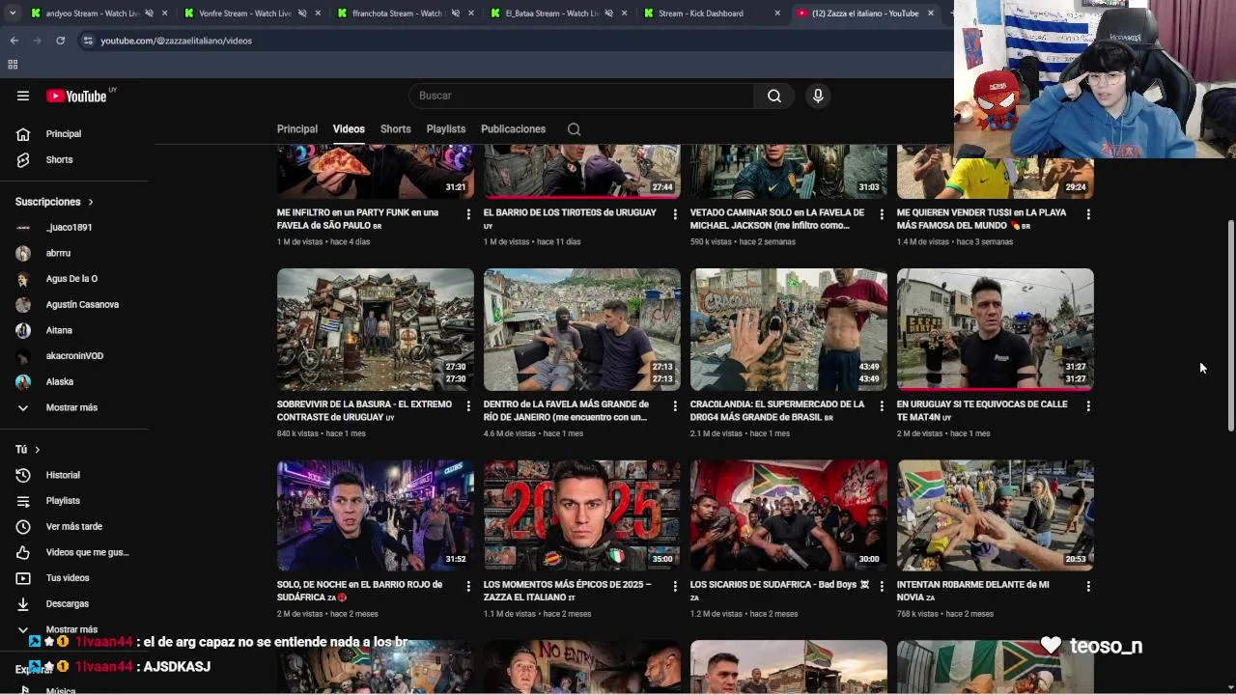Open the browser apps grid icon
The height and width of the screenshot is (695, 1236).
[13, 65]
